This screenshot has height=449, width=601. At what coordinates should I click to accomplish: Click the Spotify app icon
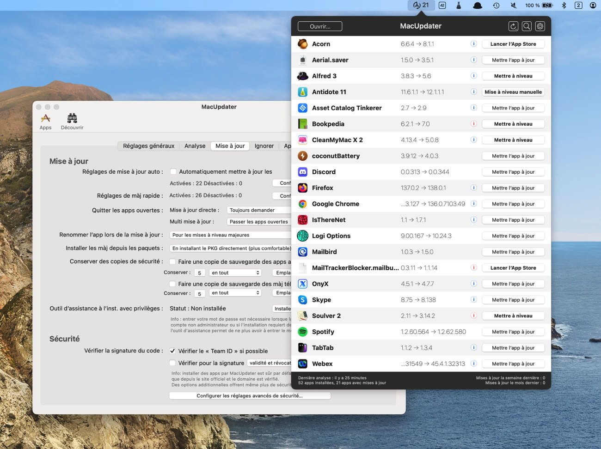point(303,332)
